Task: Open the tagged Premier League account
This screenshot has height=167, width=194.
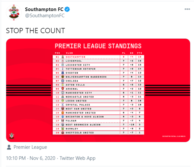Action: coord(30,147)
